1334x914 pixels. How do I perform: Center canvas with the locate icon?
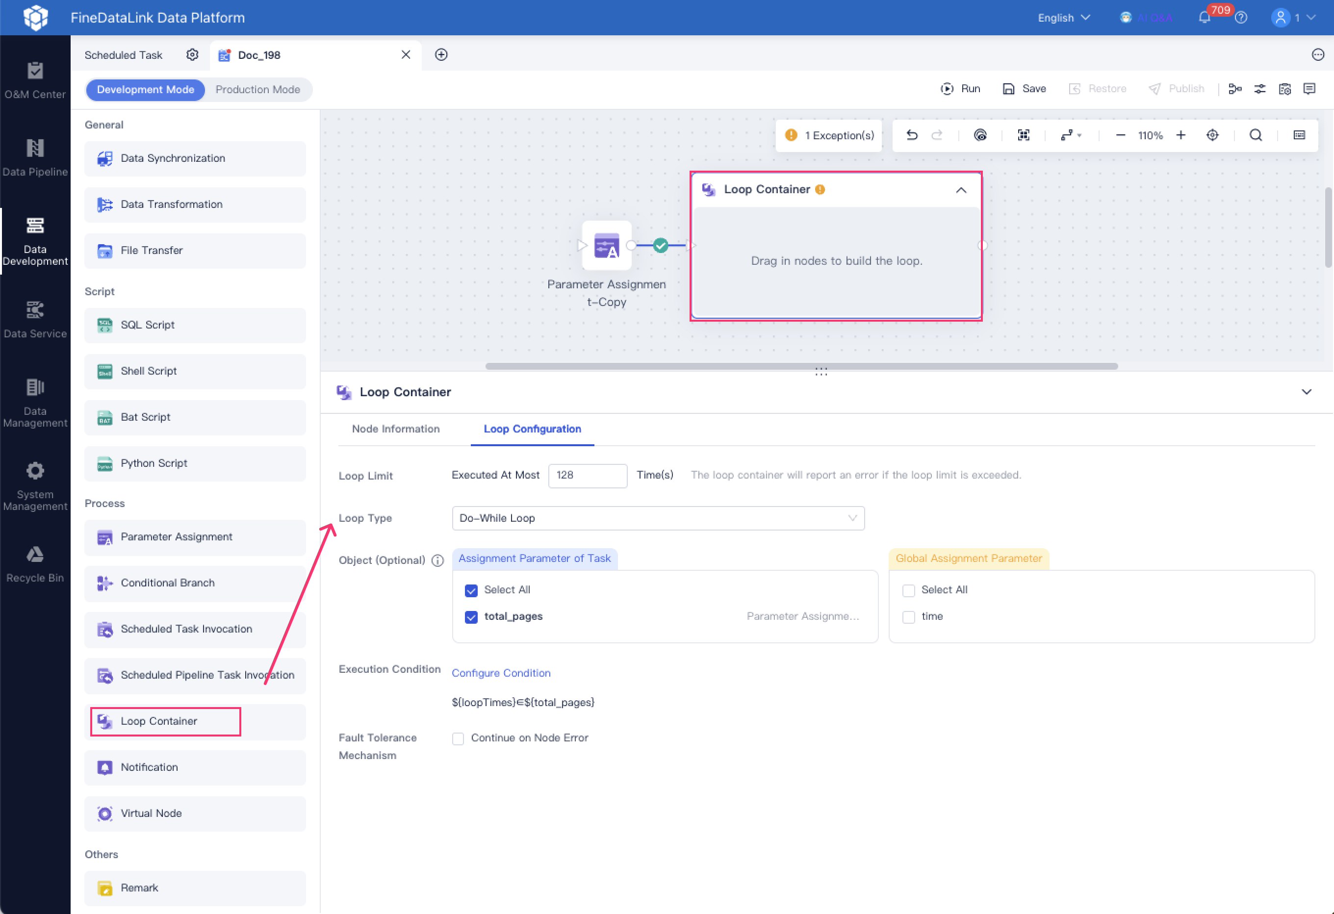tap(1212, 135)
